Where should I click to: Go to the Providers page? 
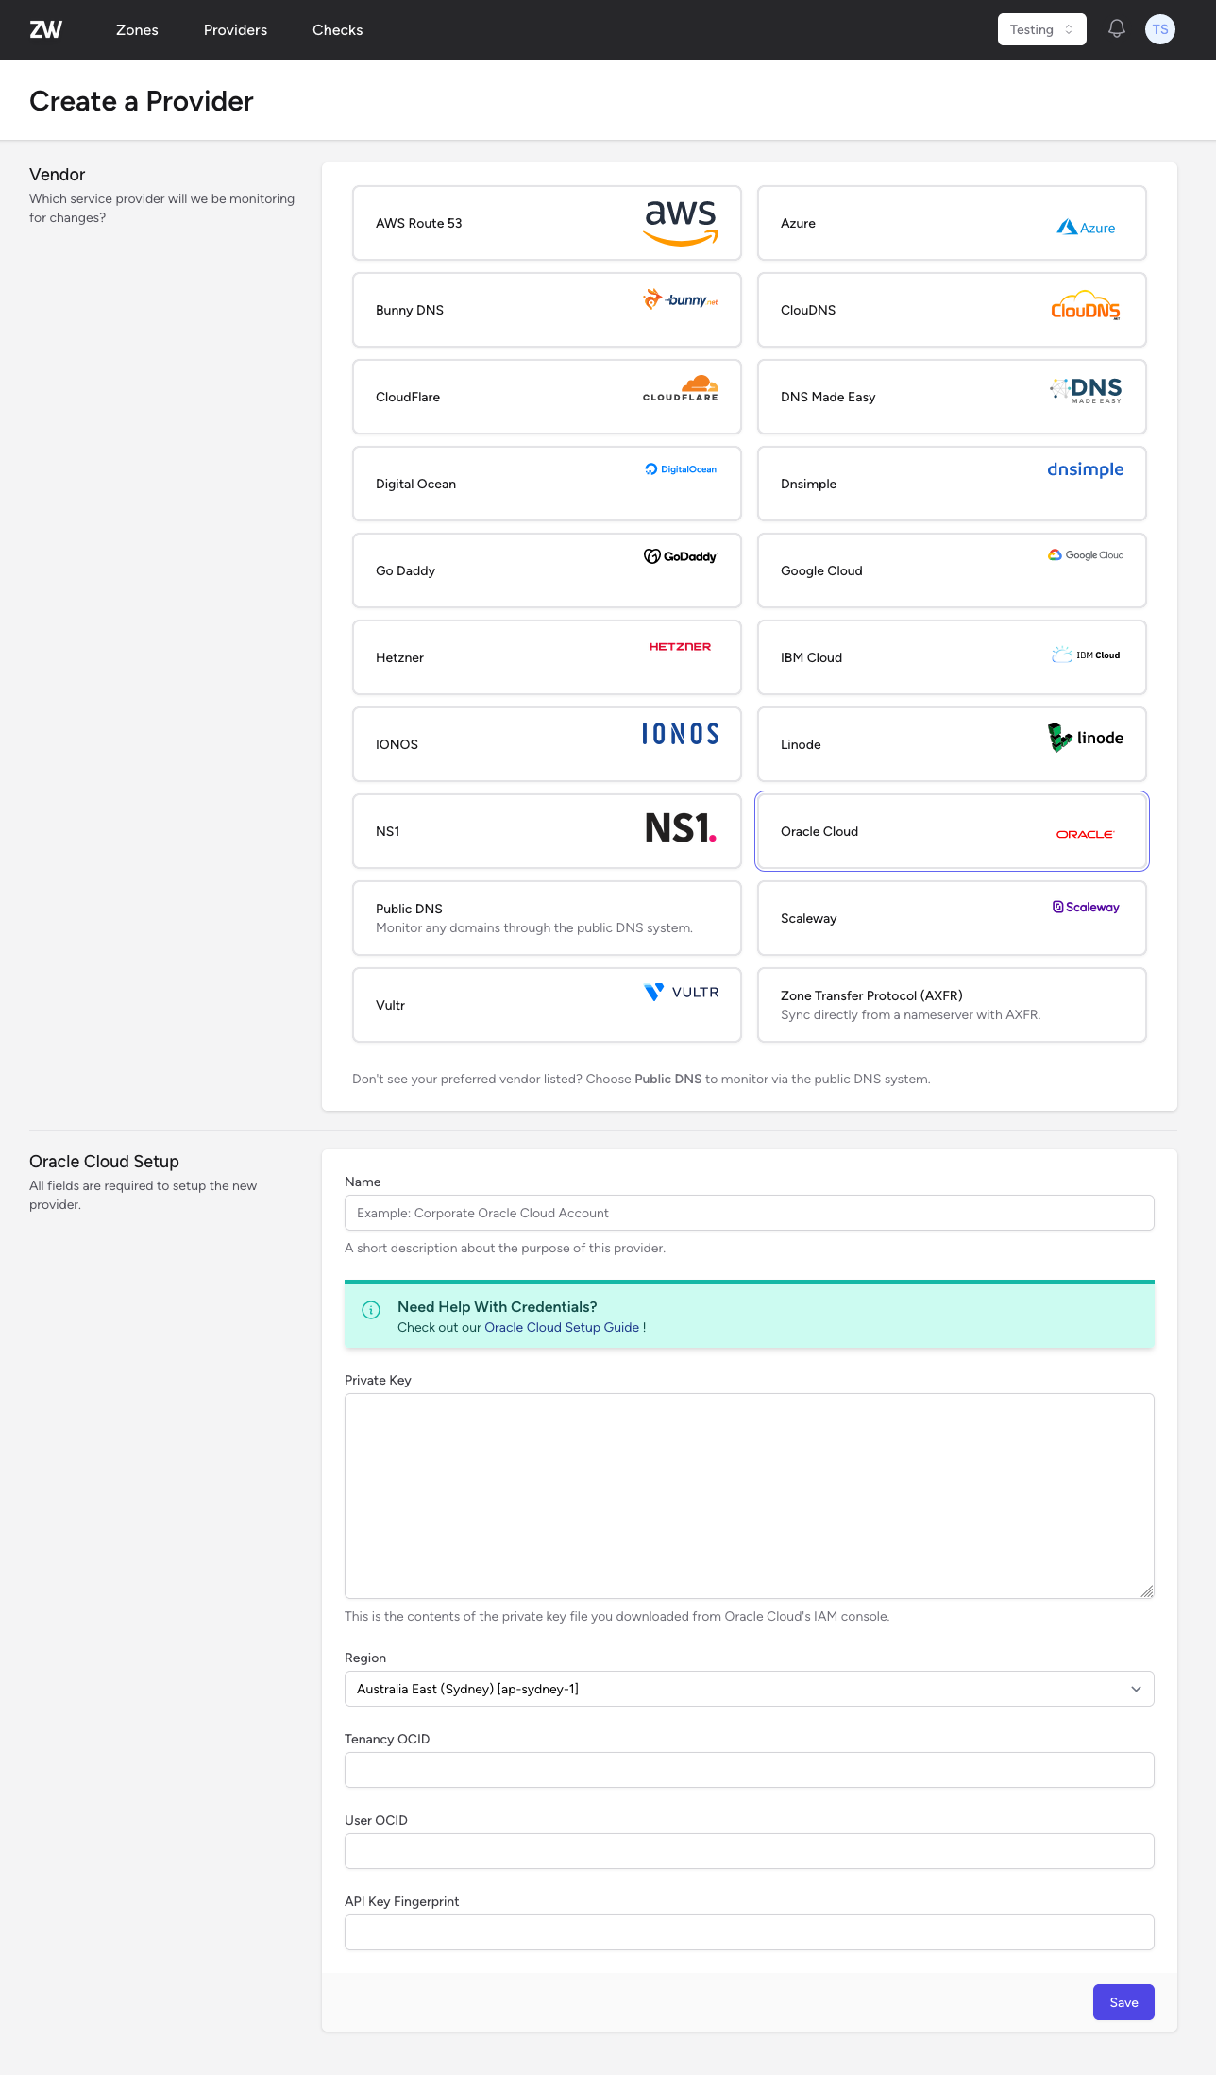235,29
